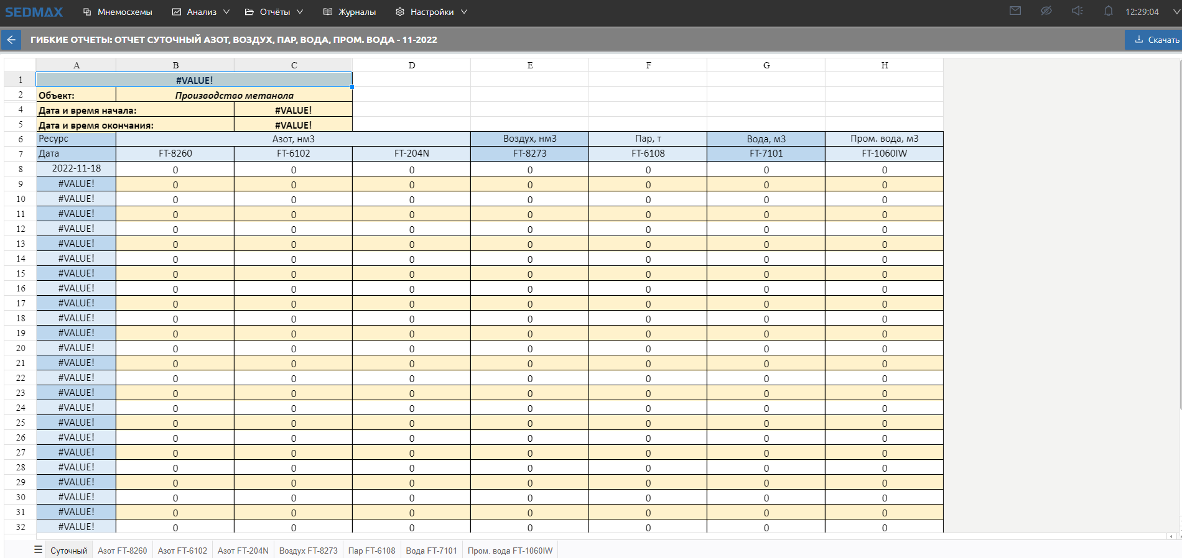Open the sheet list hamburger menu
Screen dimensions: 1182x558
tap(38, 550)
